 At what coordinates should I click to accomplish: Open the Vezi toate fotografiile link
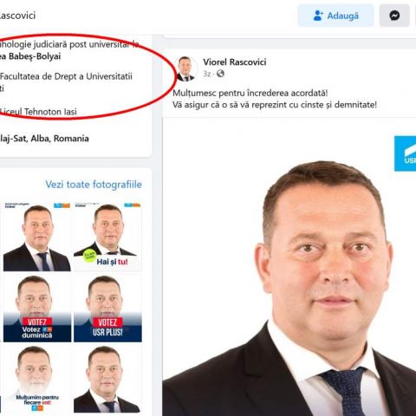pos(94,185)
